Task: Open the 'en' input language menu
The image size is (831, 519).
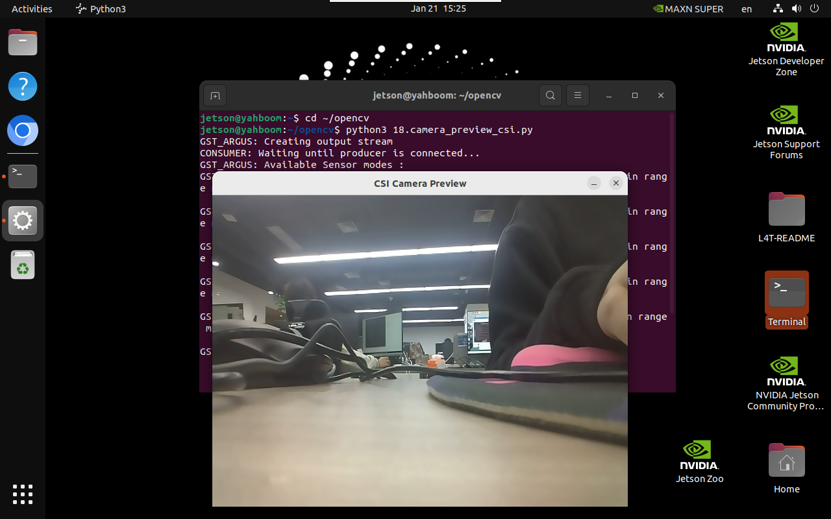Action: click(x=747, y=9)
